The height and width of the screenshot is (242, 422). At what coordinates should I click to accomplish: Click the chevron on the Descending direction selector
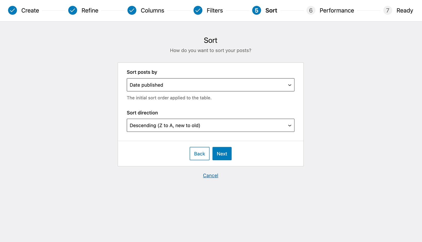pyautogui.click(x=290, y=125)
